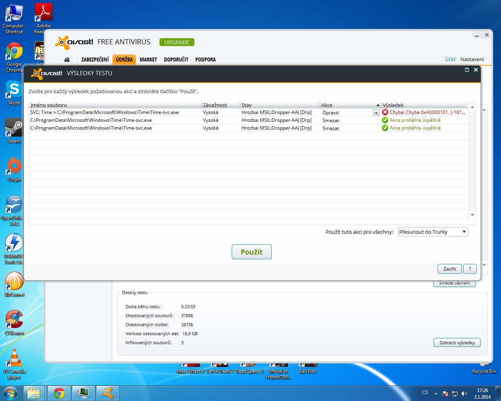Image resolution: width=501 pixels, height=401 pixels.
Task: Sort results by Akce column
Action: pyautogui.click(x=350, y=105)
